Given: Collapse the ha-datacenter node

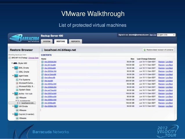Looking at the screenshot, I should (x=16, y=101).
